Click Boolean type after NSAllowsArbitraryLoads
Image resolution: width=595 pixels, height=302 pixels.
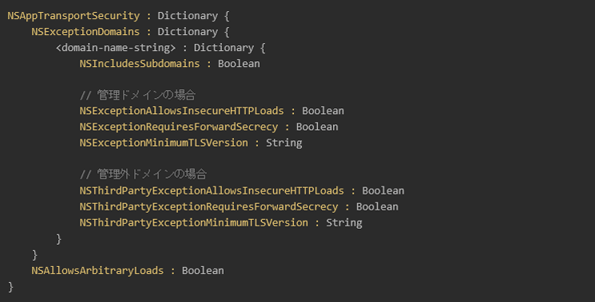click(x=203, y=271)
